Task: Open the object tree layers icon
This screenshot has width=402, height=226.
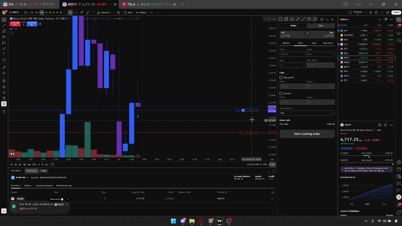Action: tap(399, 33)
